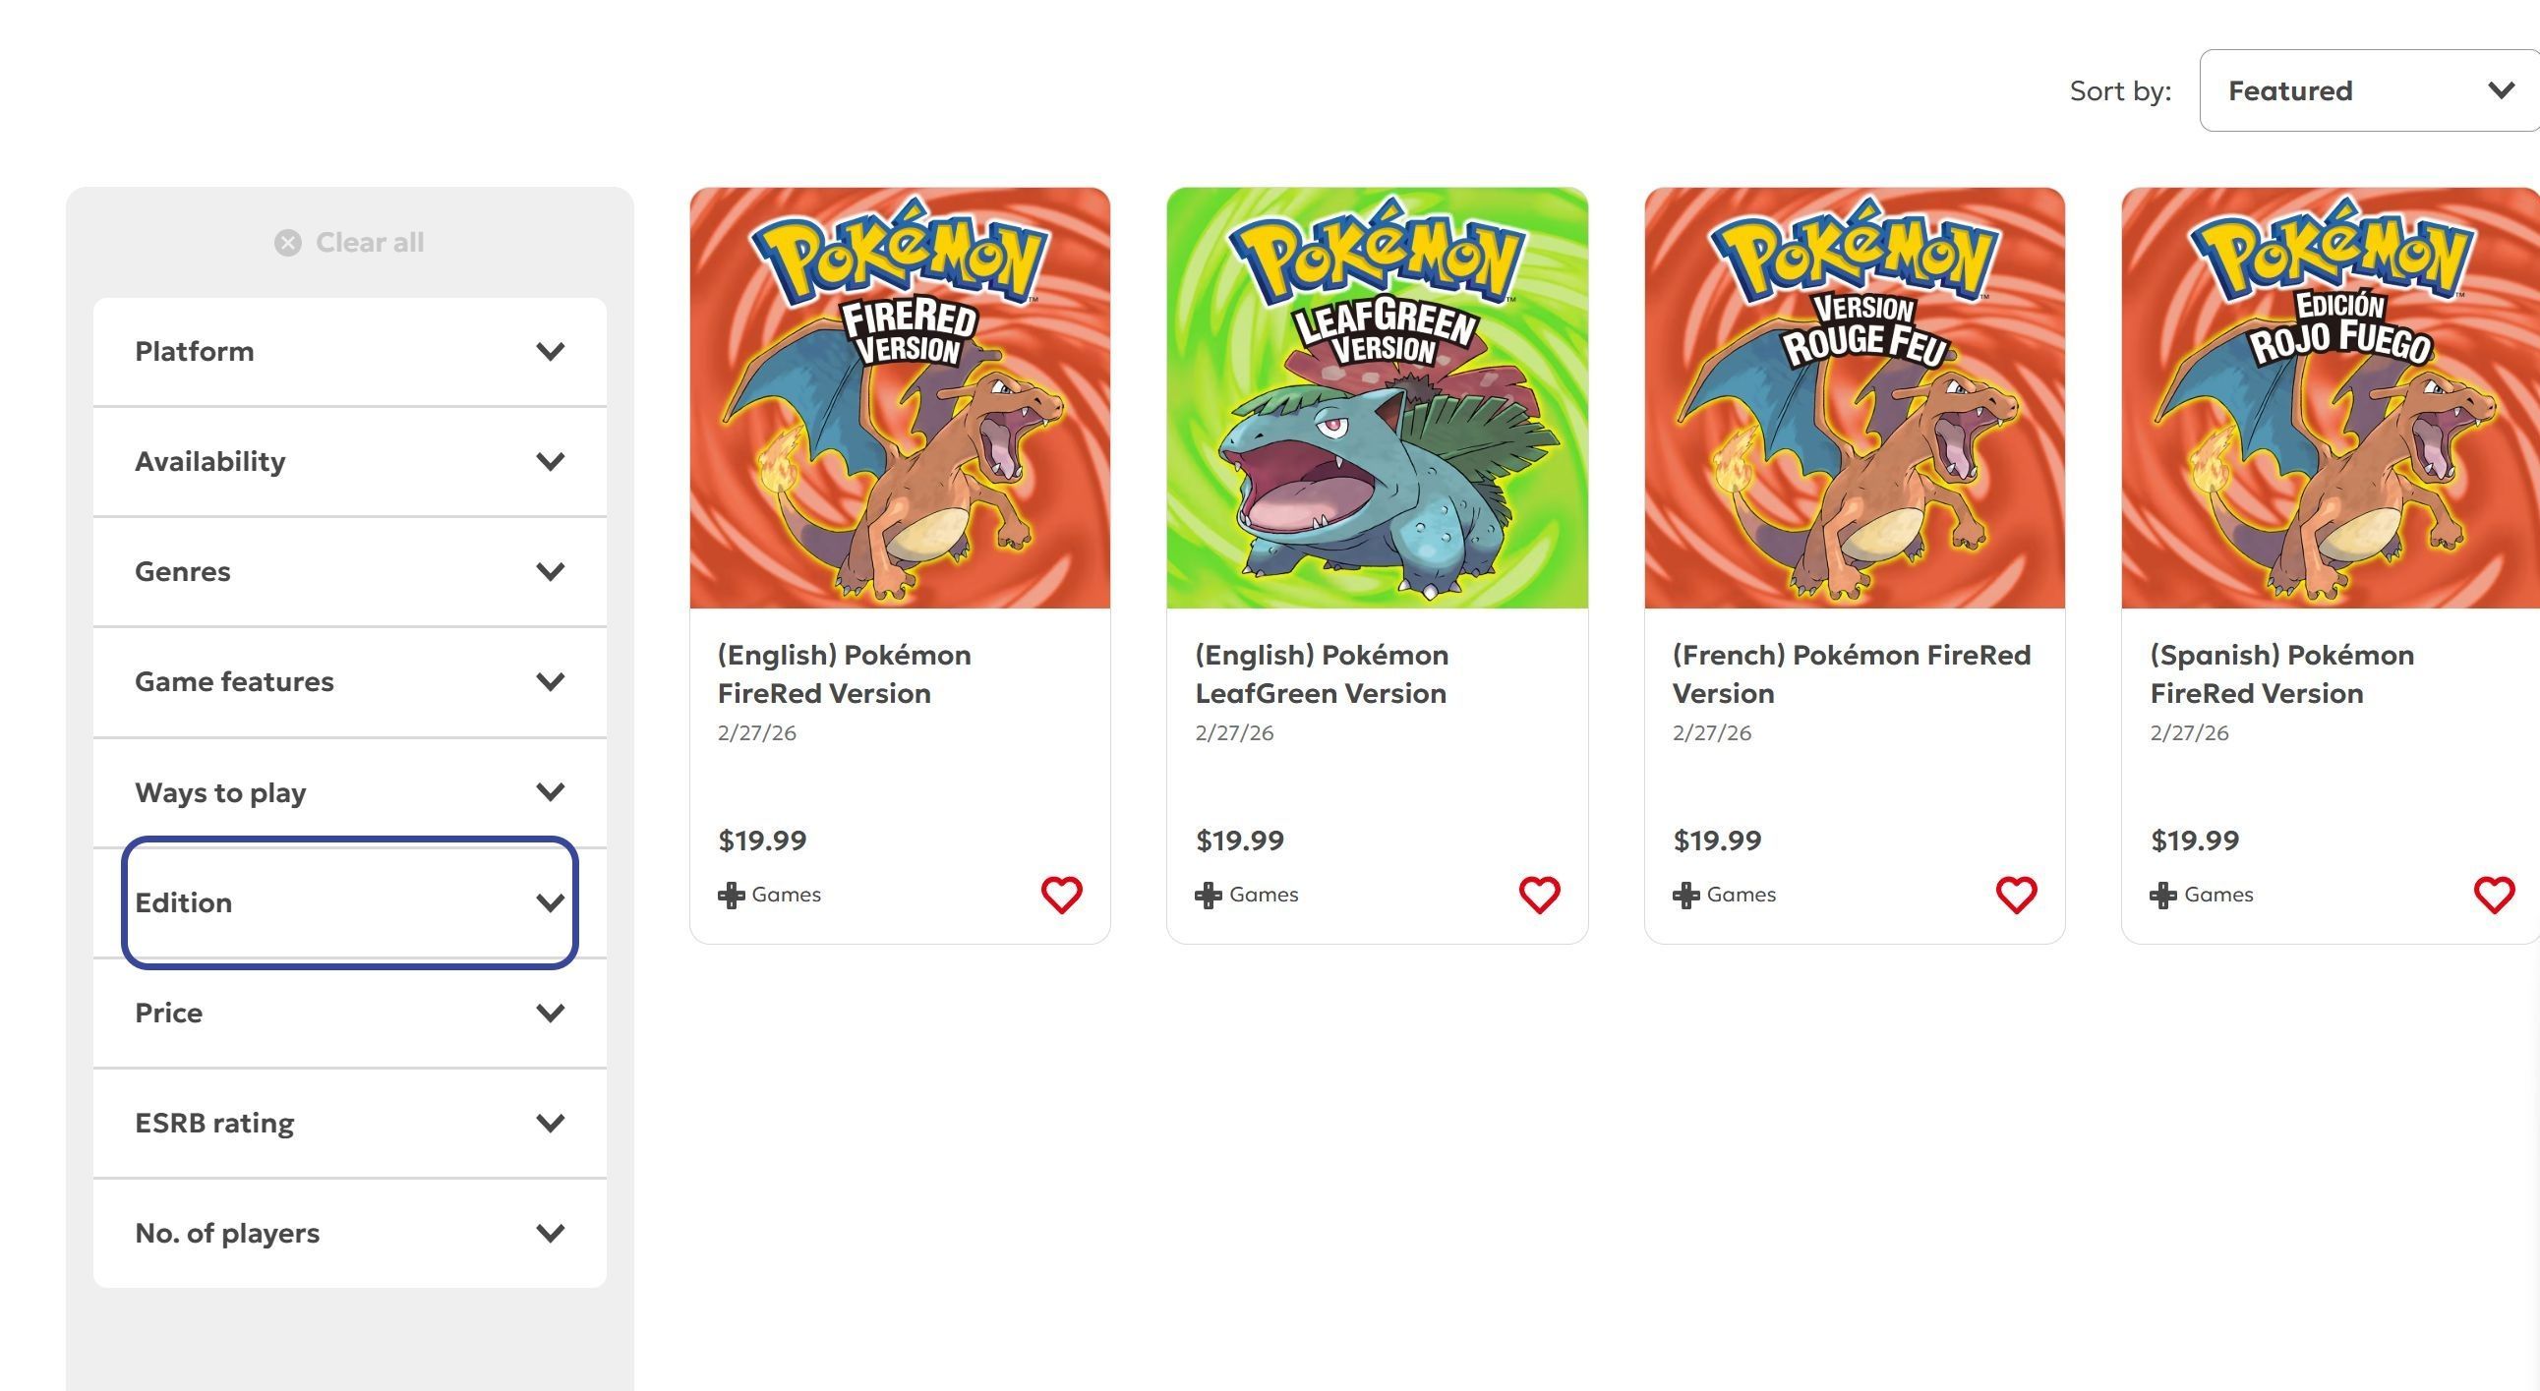Viewport: 2540px width, 1391px height.
Task: Favorite the English Pokémon FireRed heart icon
Action: 1061,896
